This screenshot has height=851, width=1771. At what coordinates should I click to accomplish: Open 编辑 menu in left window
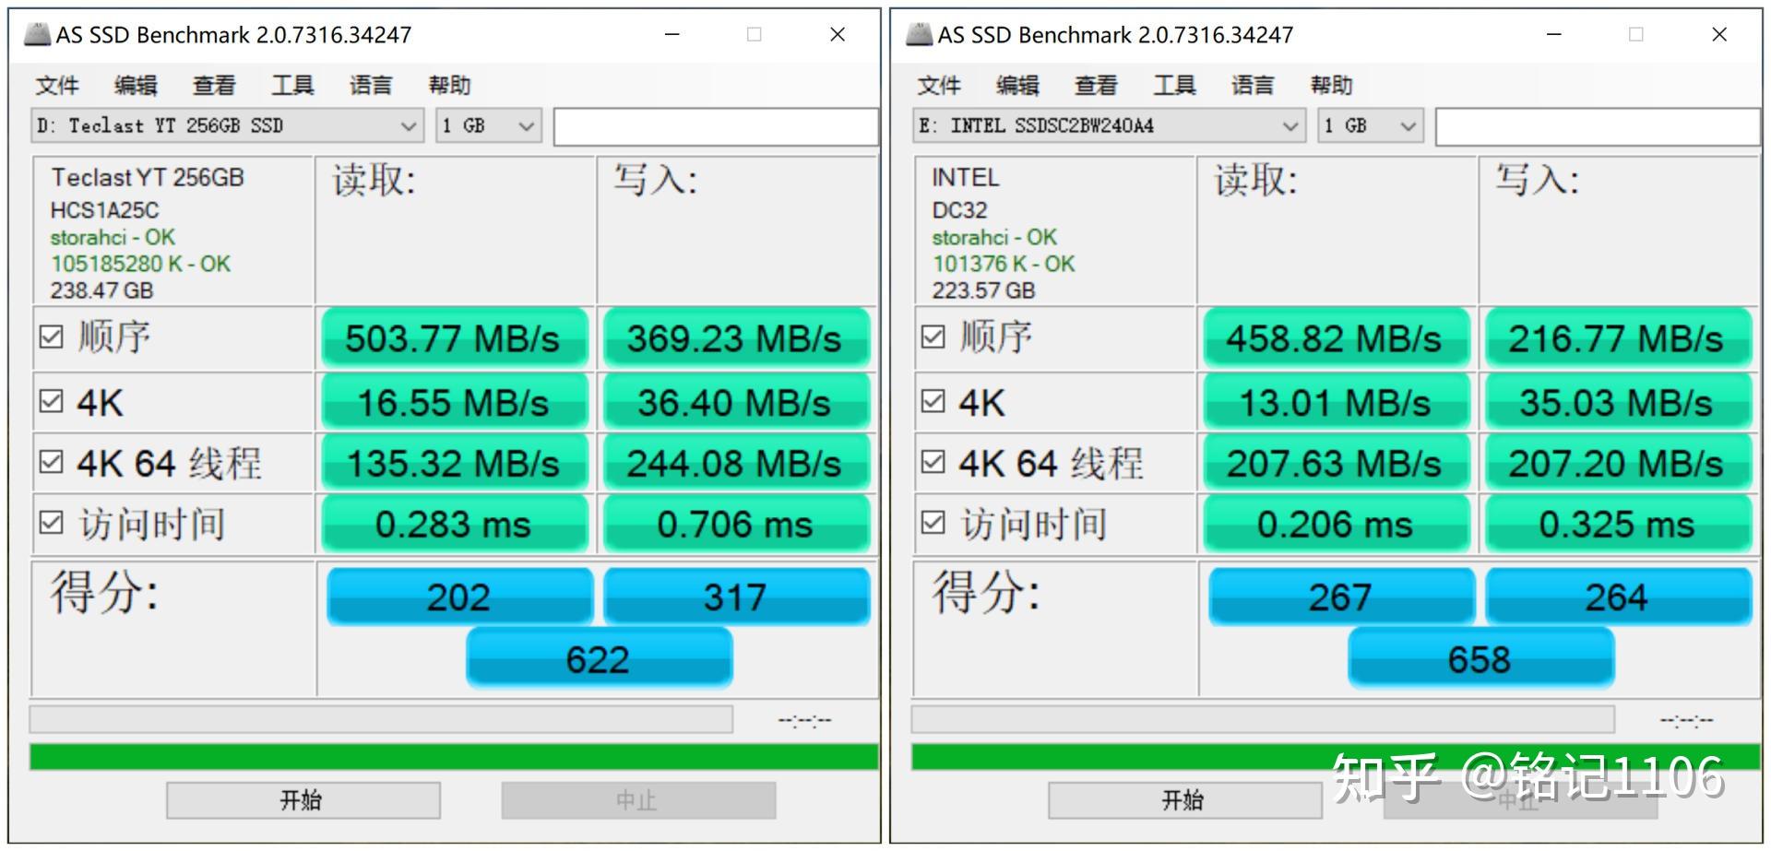(136, 86)
